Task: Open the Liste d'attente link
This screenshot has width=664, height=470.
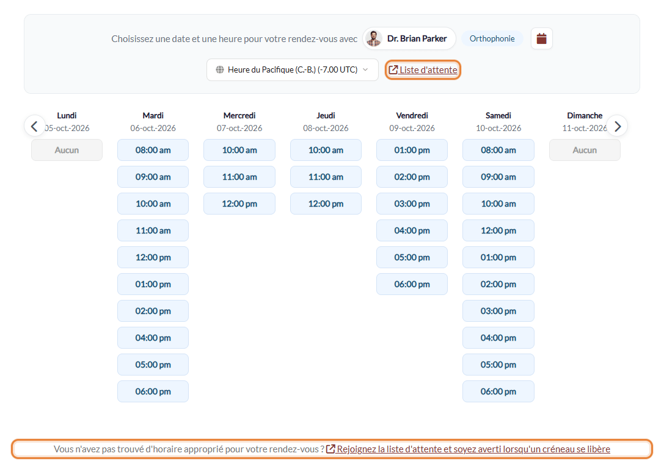Action: pos(423,69)
